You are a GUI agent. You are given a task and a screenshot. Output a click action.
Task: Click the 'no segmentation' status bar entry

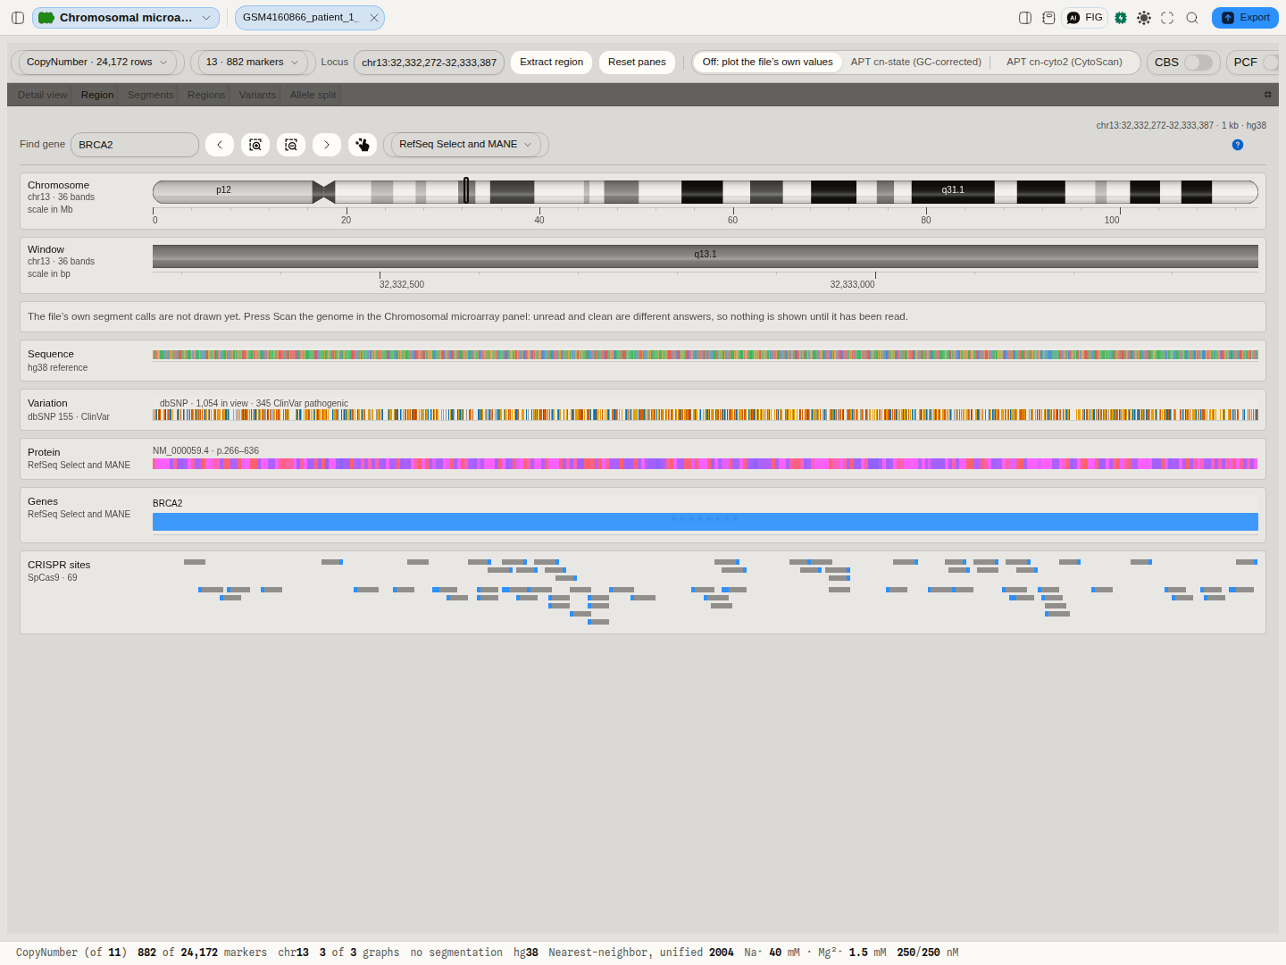click(456, 952)
